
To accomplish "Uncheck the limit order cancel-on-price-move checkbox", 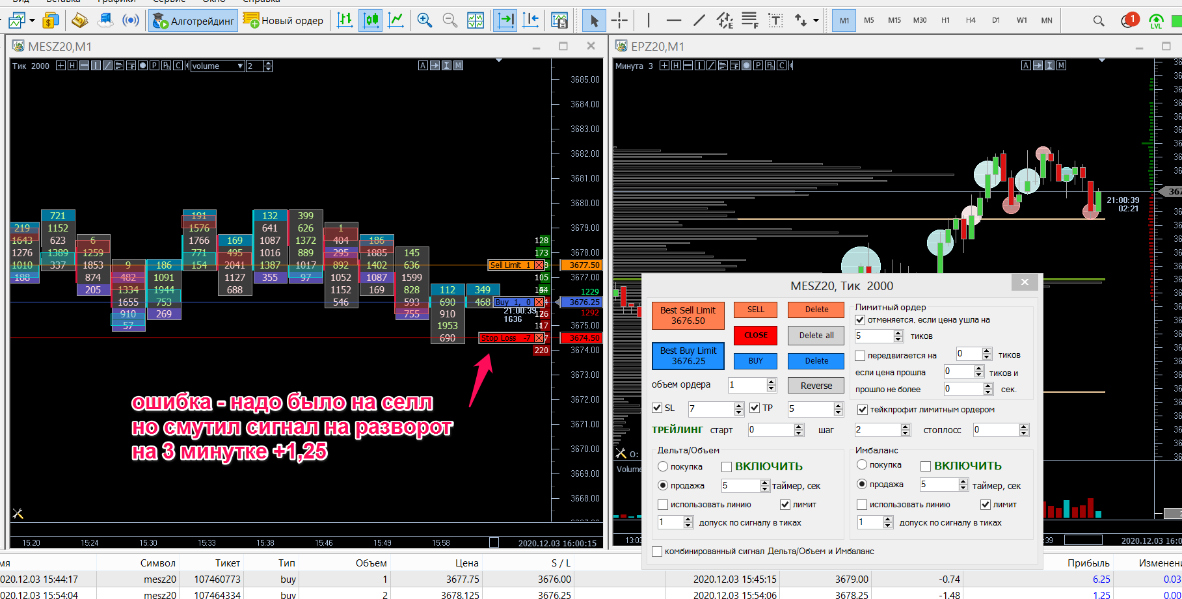I will pyautogui.click(x=860, y=319).
